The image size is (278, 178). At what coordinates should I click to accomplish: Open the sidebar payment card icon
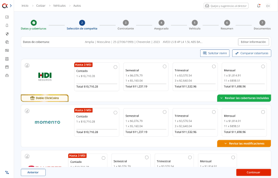click(7, 50)
